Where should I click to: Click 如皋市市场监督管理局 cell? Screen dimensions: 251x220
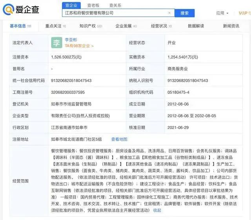click(x=71, y=104)
